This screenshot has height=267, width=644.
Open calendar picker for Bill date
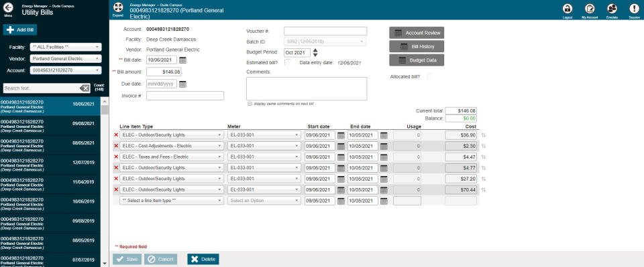pos(182,60)
